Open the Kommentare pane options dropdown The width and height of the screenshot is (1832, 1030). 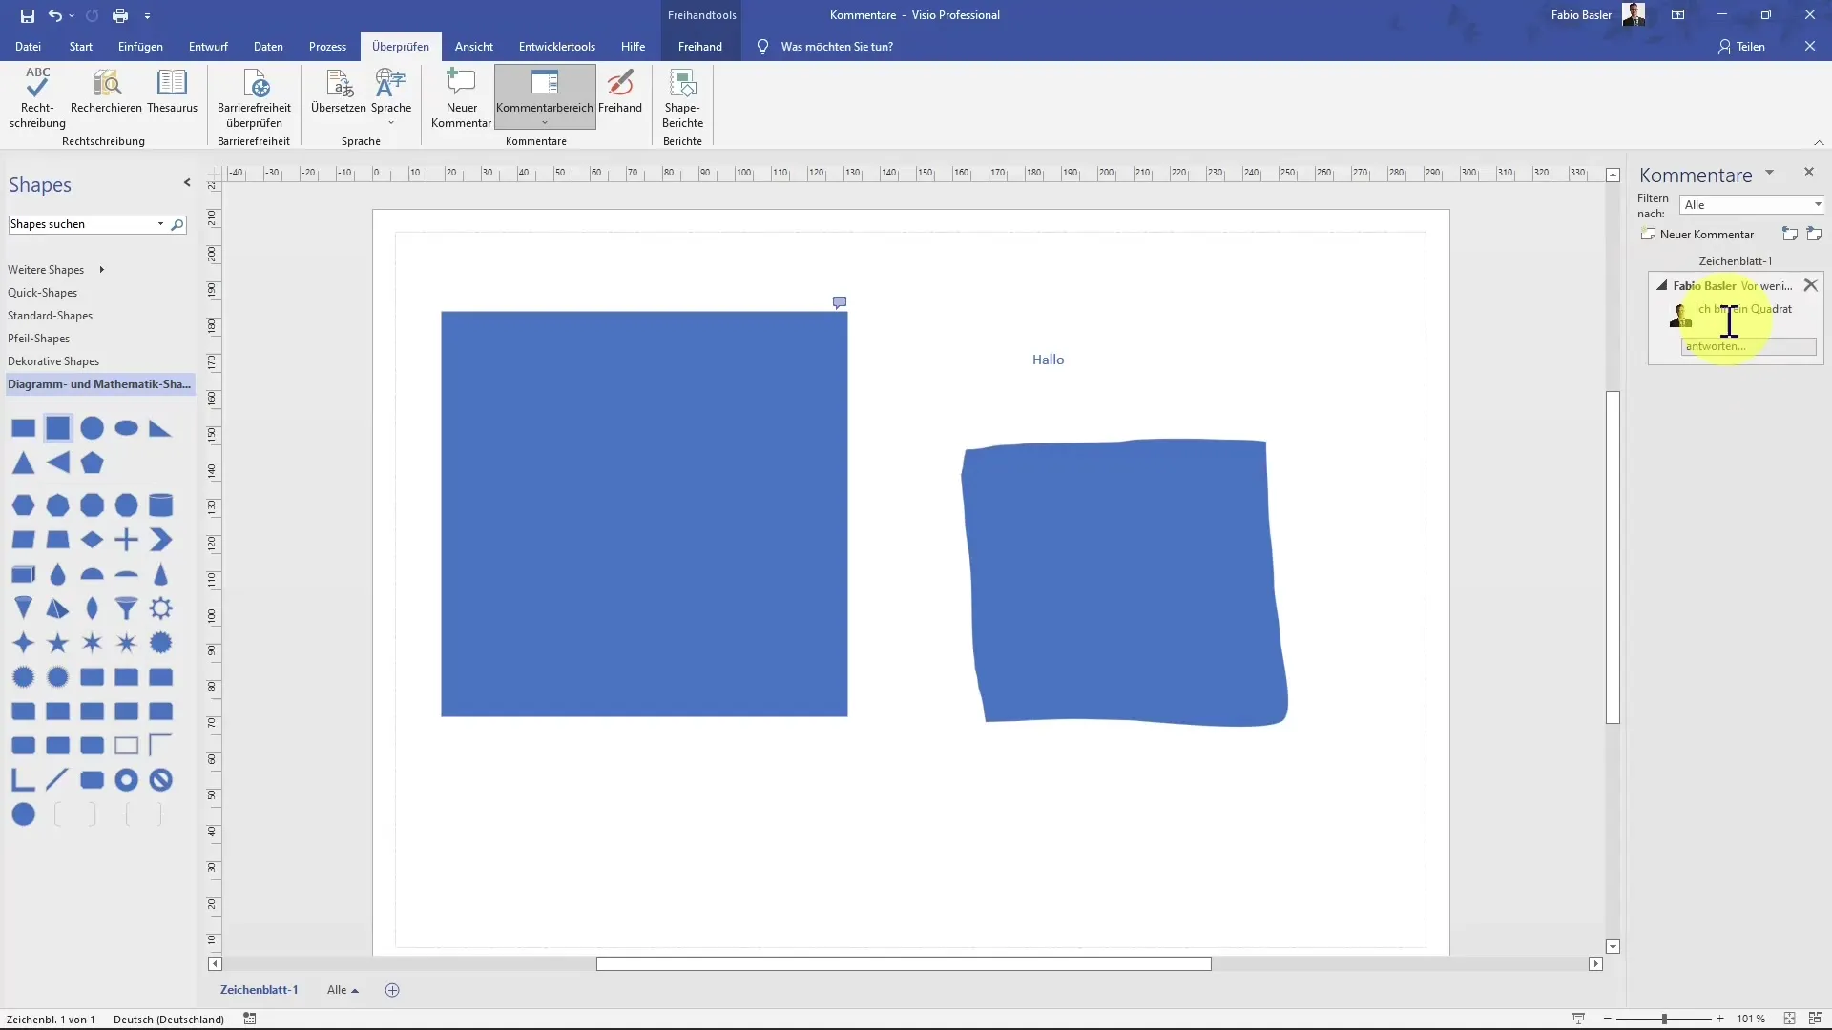tap(1770, 173)
